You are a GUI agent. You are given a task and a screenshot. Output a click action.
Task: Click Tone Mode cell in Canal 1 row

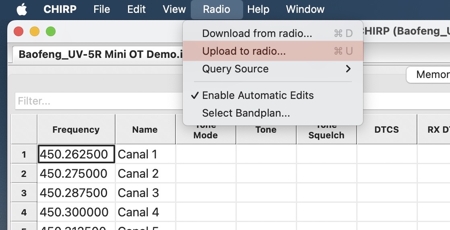(206, 154)
